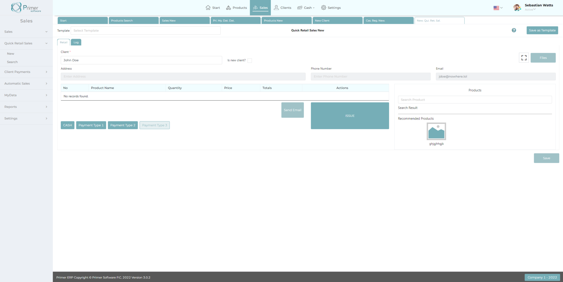Click the Search Product input field

pyautogui.click(x=475, y=100)
